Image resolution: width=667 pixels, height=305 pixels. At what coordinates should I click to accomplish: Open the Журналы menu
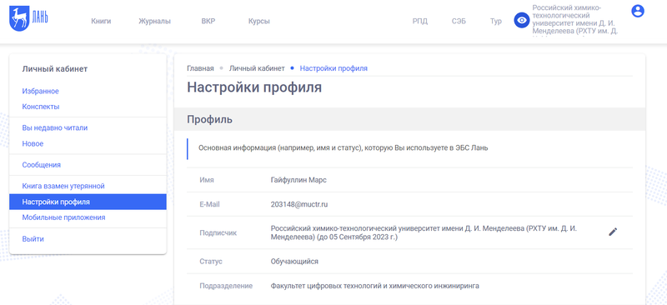click(x=154, y=22)
